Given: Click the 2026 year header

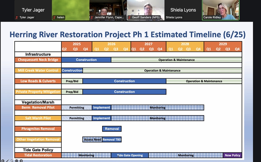Looking at the screenshot, I should click(111, 44).
